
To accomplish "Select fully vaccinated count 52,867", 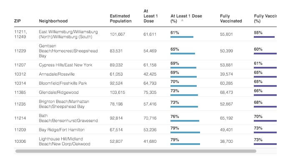I will (226, 104).
